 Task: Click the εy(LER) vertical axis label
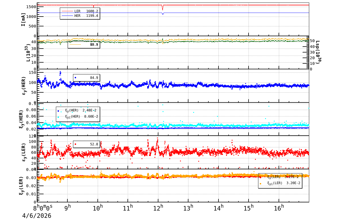[x=24, y=152]
